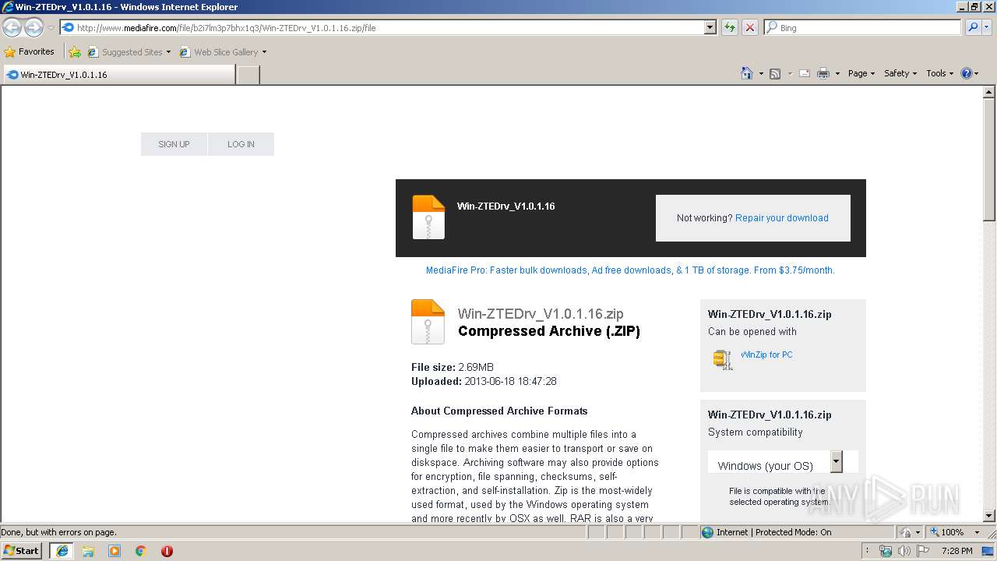Click the vertical scrollbar down arrow
Image resolution: width=997 pixels, height=561 pixels.
click(x=989, y=515)
